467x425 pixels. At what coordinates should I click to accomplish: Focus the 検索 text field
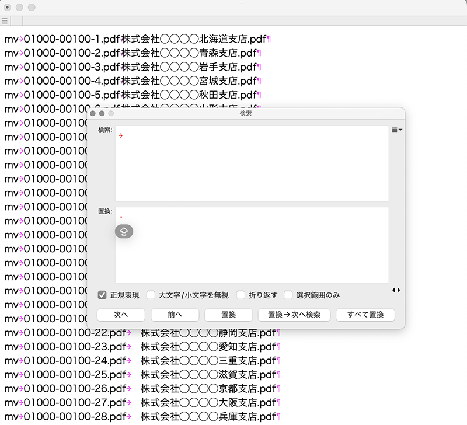pos(251,163)
